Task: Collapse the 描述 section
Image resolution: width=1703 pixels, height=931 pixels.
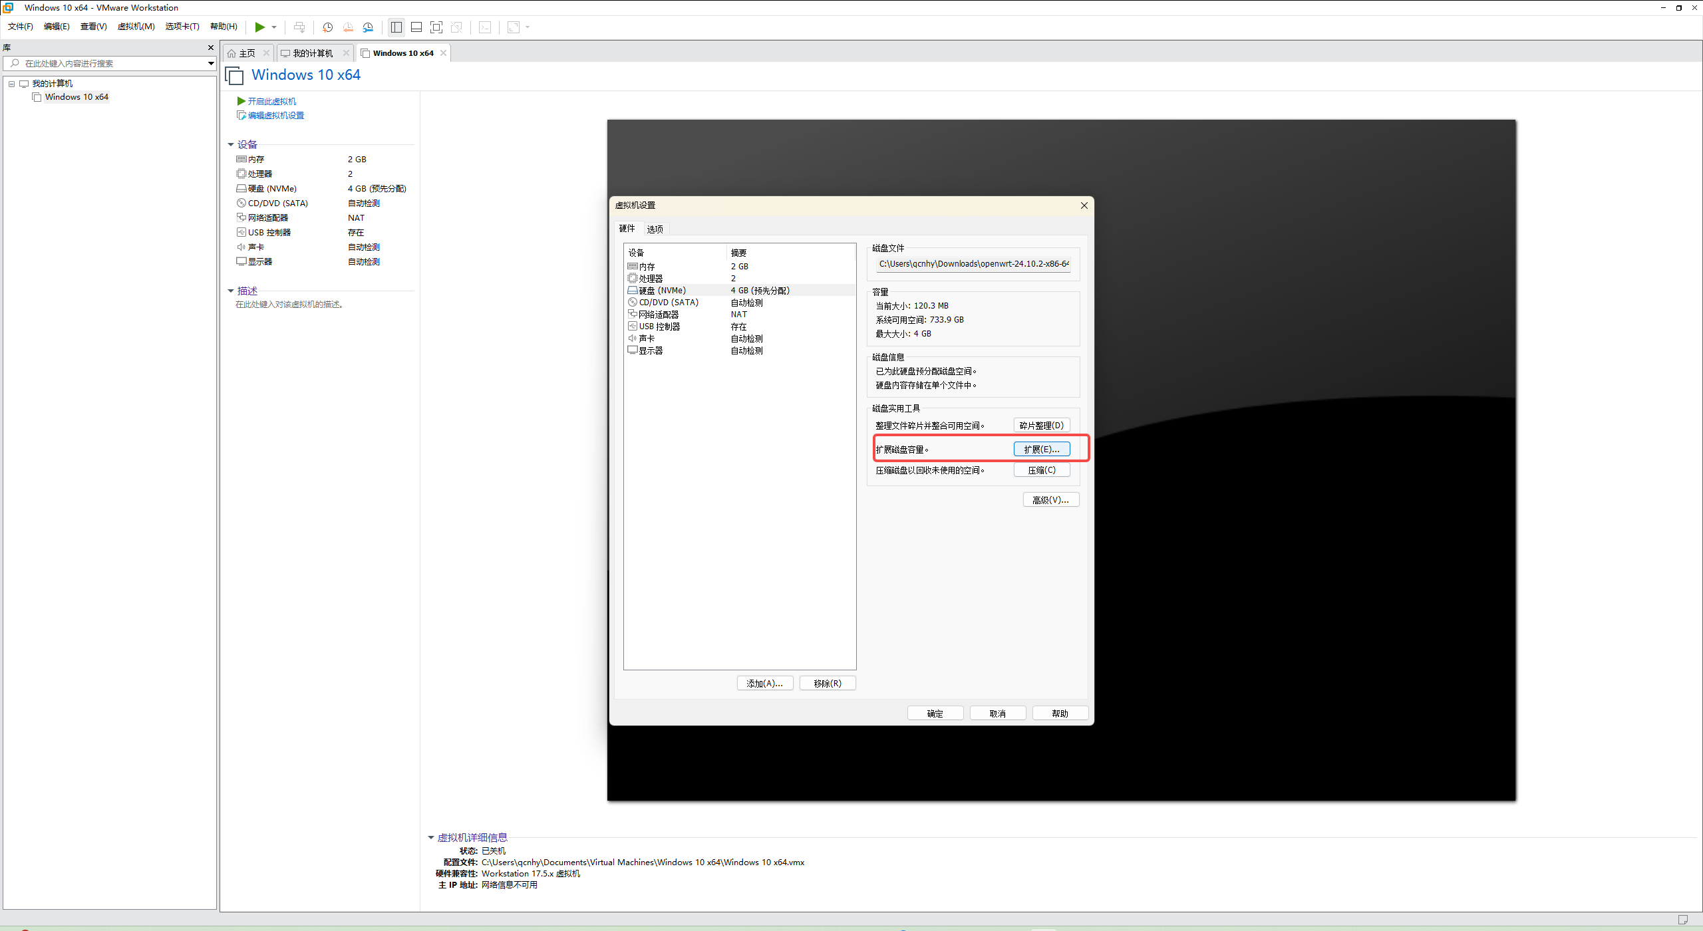Action: (x=231, y=291)
